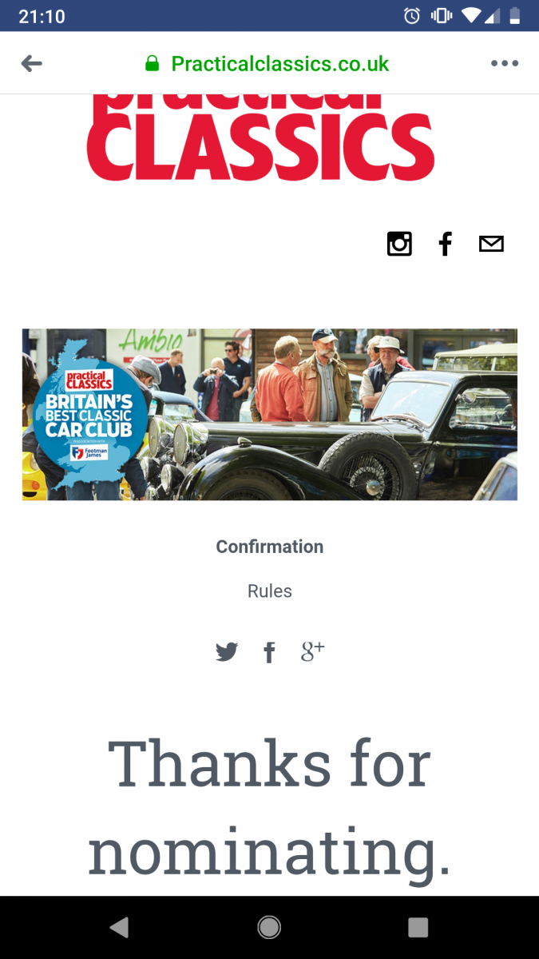The width and height of the screenshot is (539, 959).
Task: Tap the email envelope icon
Action: 491,244
